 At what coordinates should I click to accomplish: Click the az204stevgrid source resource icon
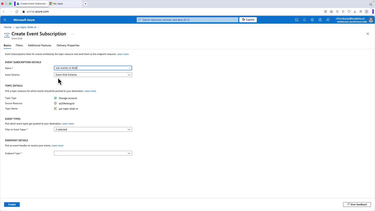[55, 103]
